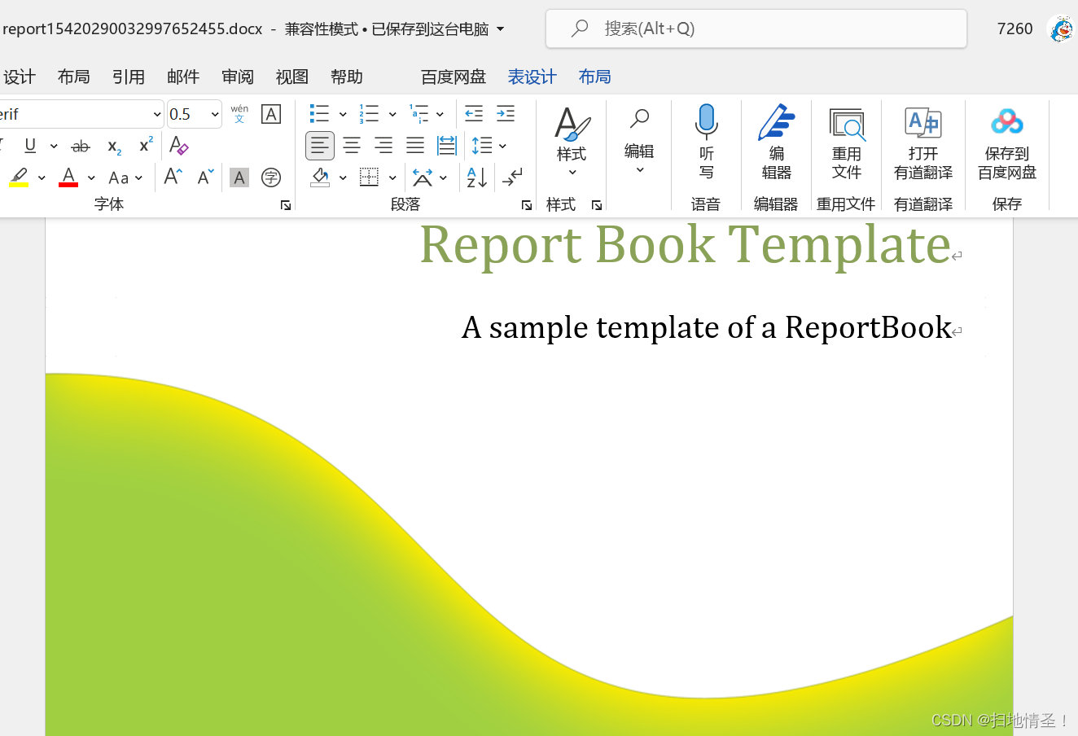The width and height of the screenshot is (1078, 736).
Task: Apply subscript formatting
Action: pyautogui.click(x=115, y=147)
